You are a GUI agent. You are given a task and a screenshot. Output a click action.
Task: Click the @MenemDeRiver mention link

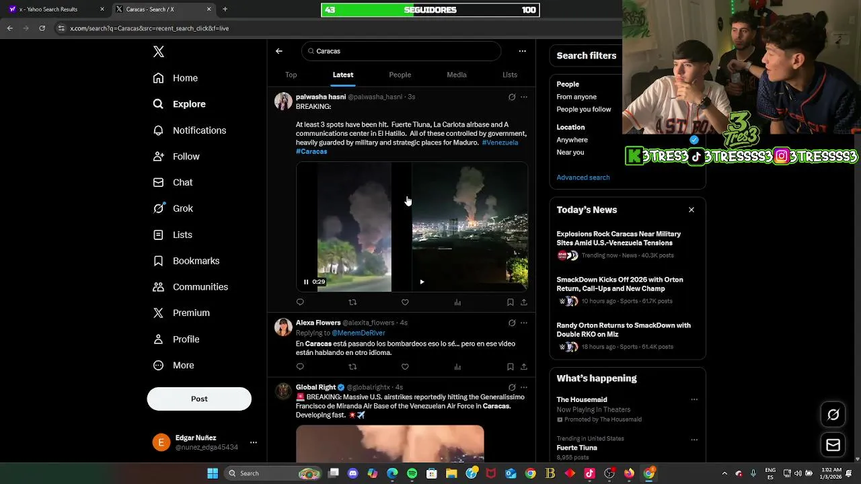pos(359,333)
